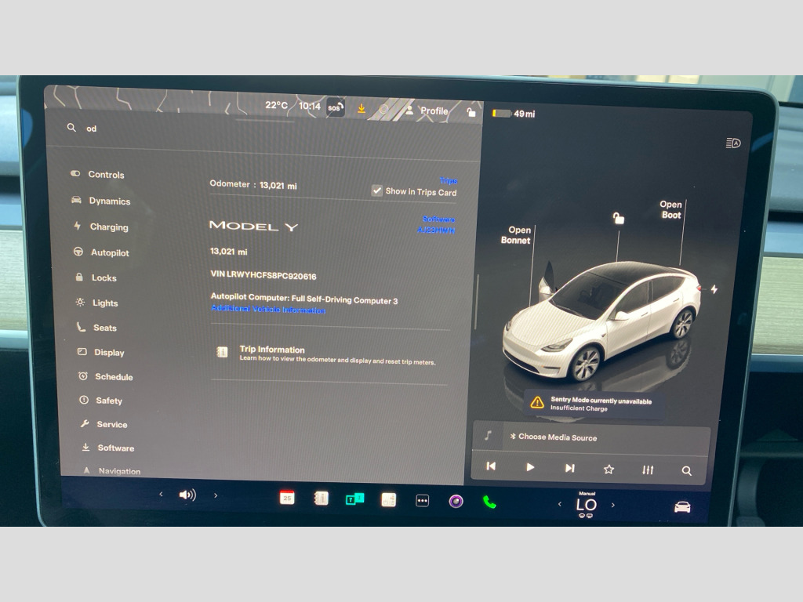Screen dimensions: 803x602
Task: Open the Profile menu
Action: tap(427, 111)
